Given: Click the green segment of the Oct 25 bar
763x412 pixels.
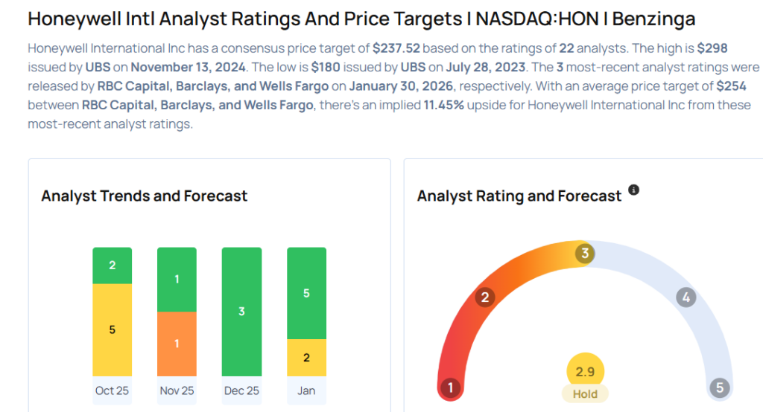Looking at the screenshot, I should click(113, 265).
